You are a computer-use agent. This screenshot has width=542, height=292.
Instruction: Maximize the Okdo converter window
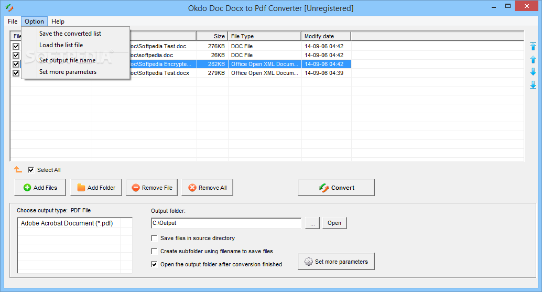click(508, 6)
